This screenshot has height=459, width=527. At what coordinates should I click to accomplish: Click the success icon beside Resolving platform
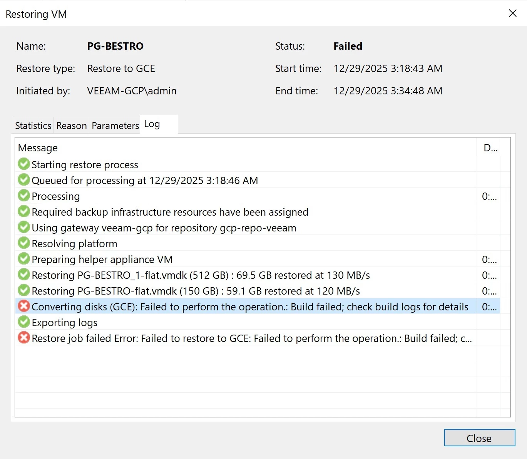point(24,243)
